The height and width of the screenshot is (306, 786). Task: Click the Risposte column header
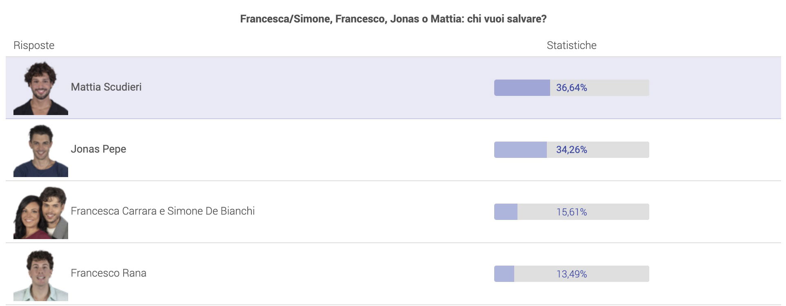[34, 45]
